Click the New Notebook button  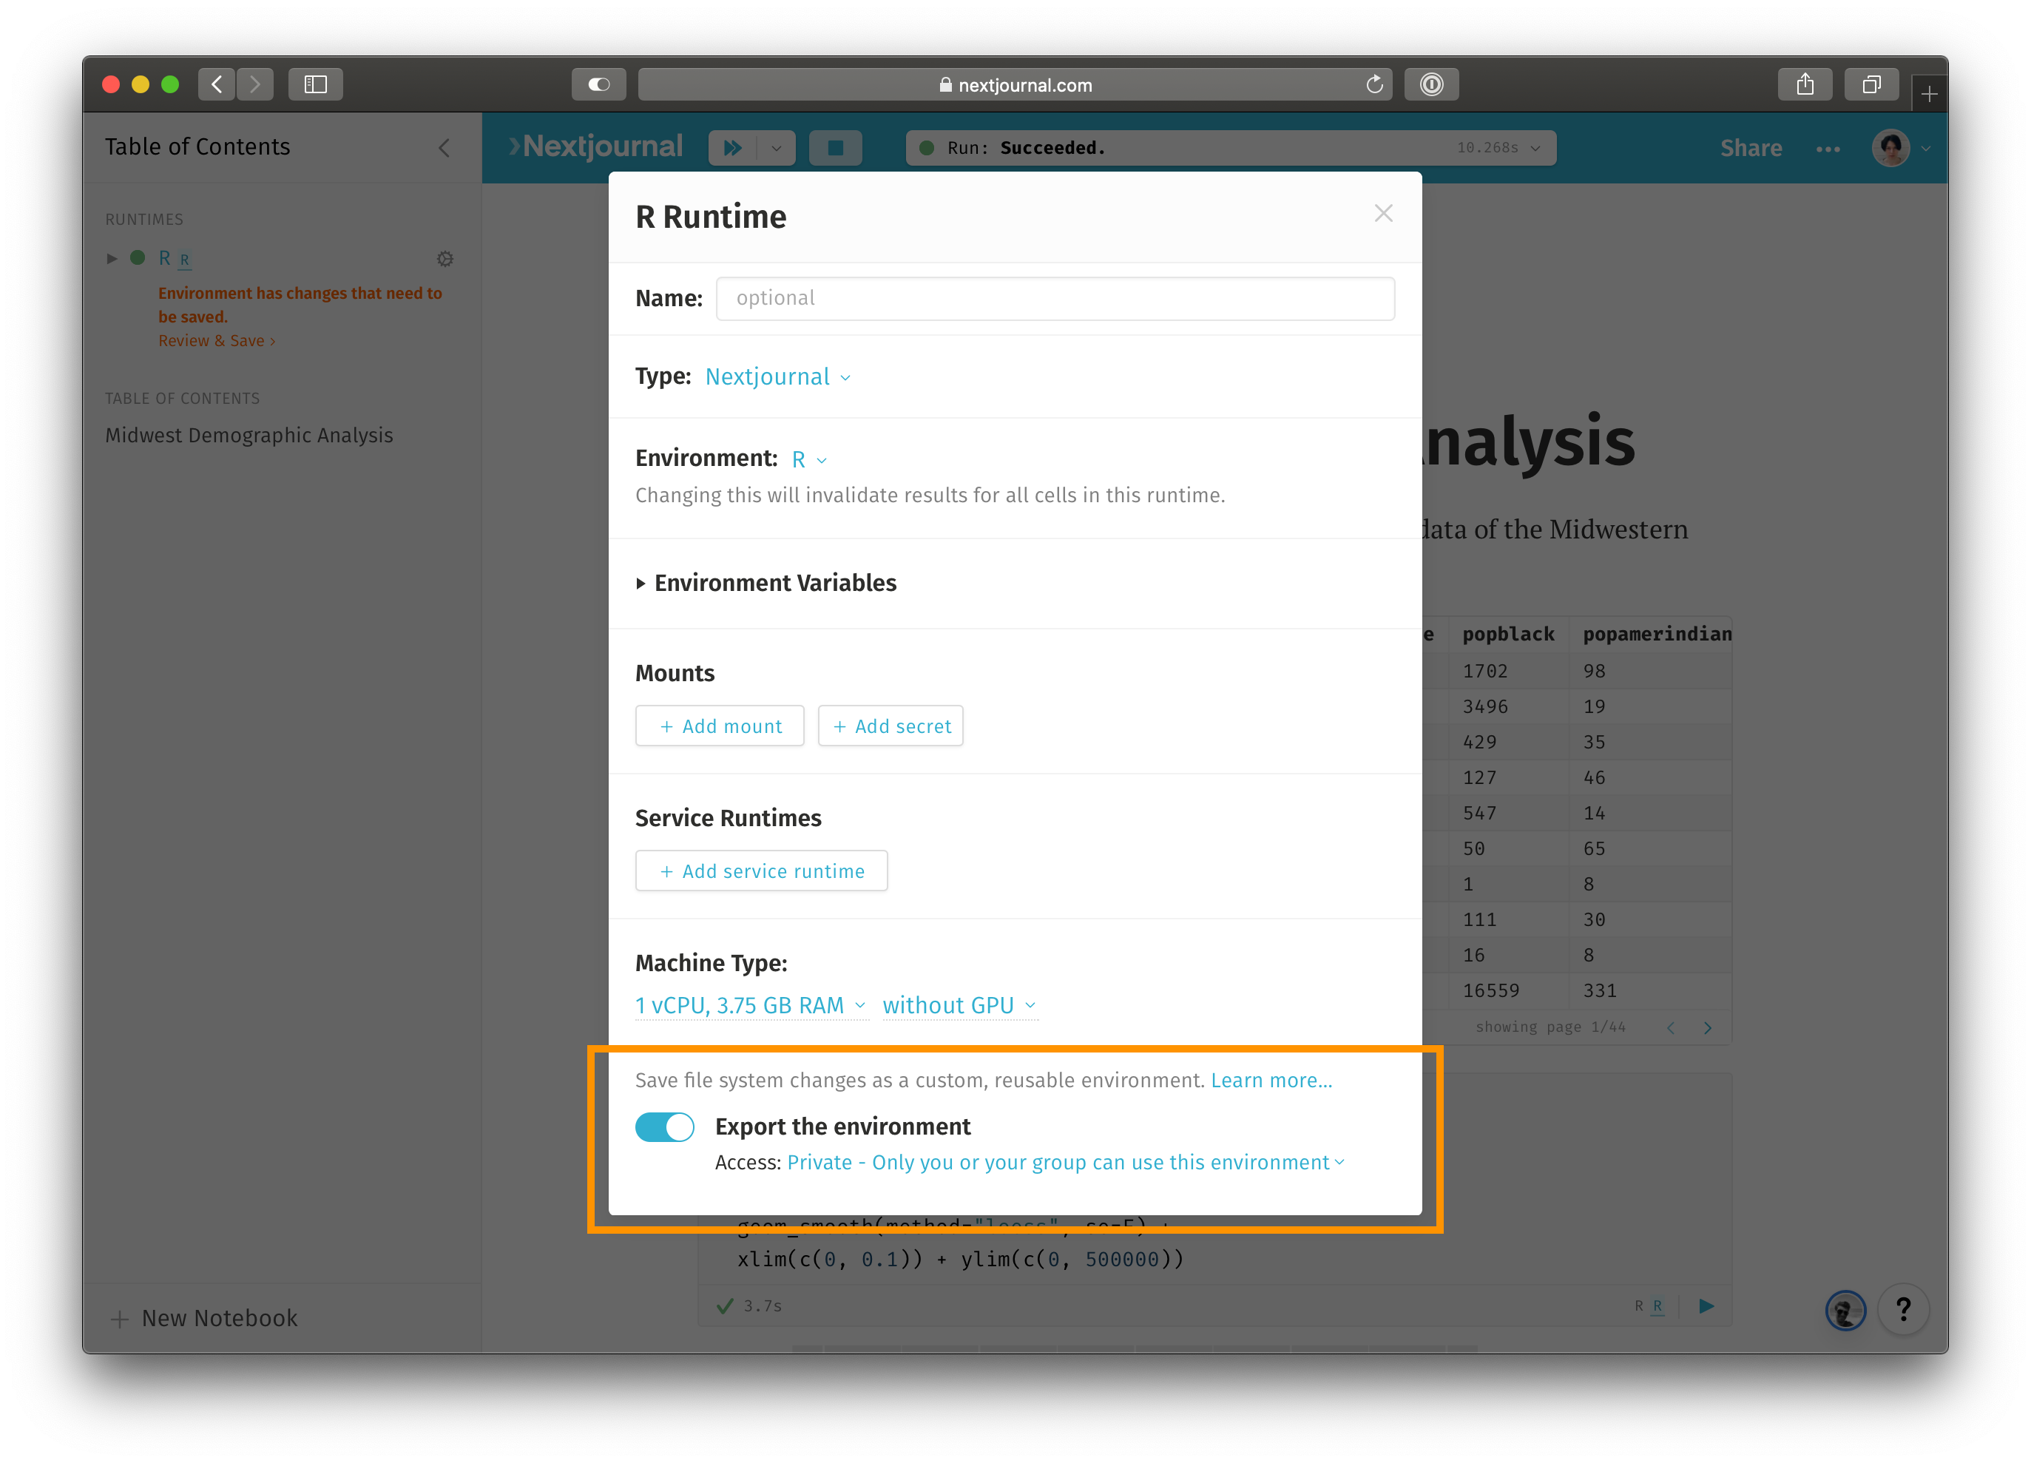coord(204,1318)
